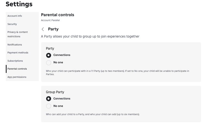Click the 'No one' label text under Party
The height and width of the screenshot is (128, 206).
point(58,62)
